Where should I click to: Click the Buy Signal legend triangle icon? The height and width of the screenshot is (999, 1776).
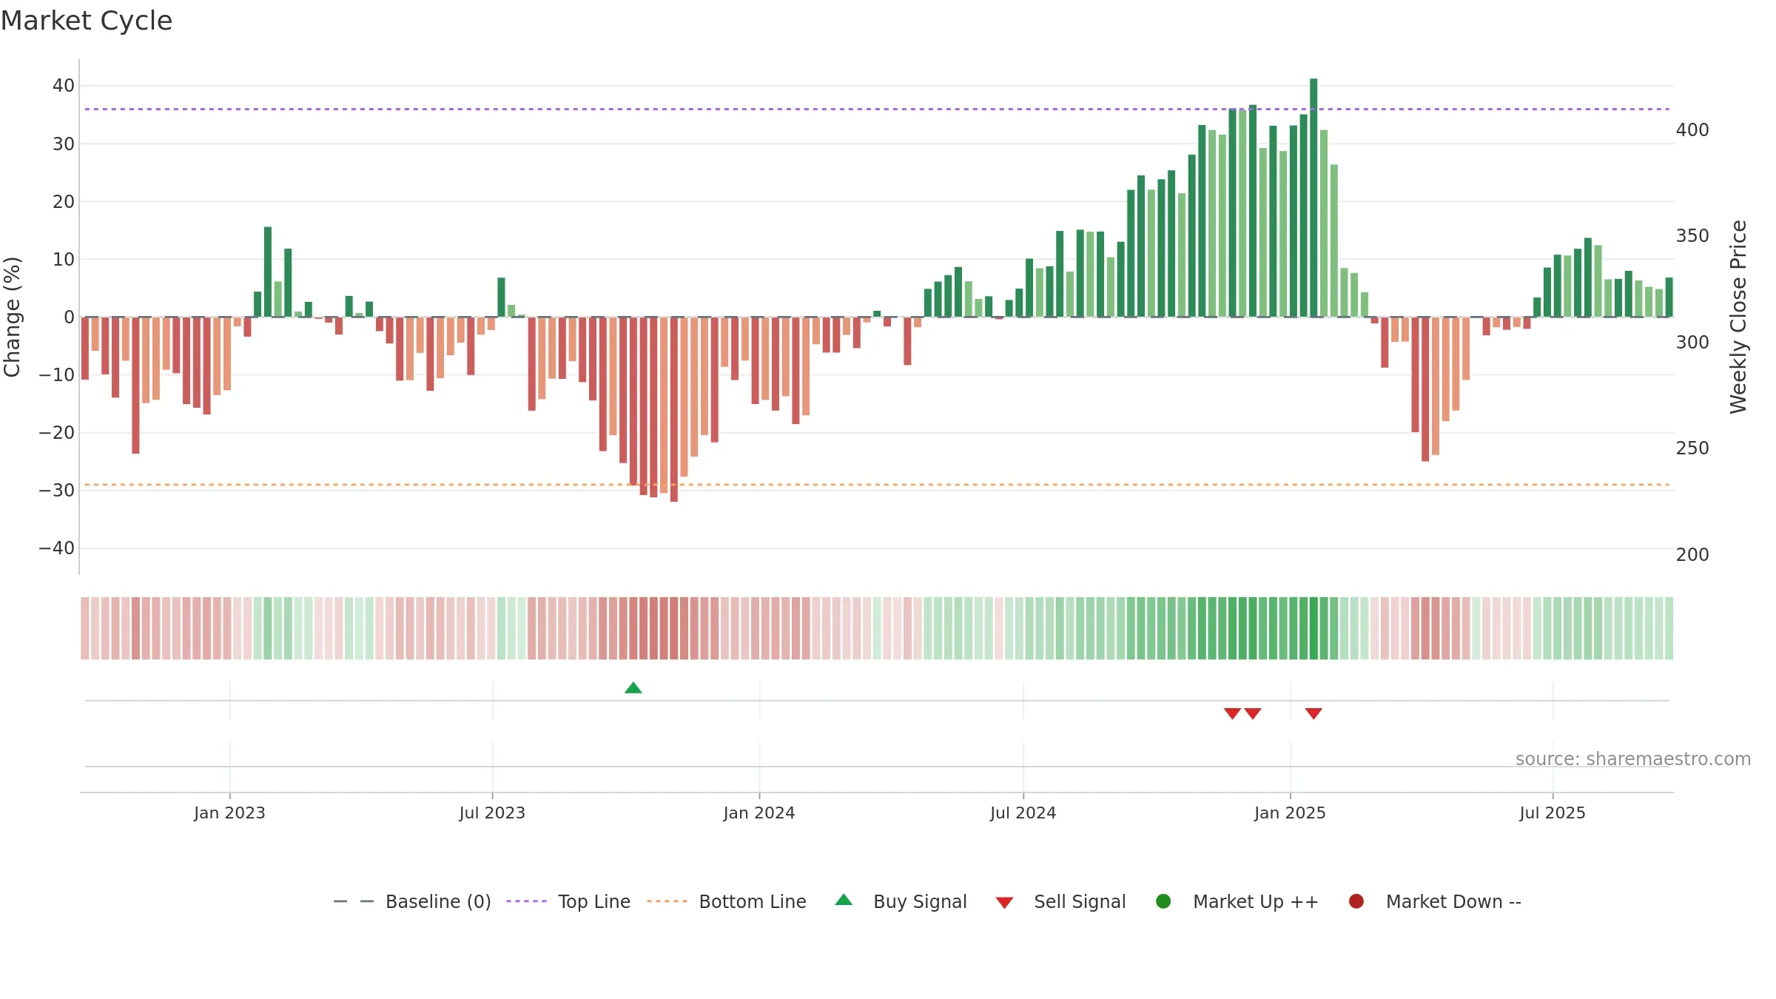(x=844, y=901)
